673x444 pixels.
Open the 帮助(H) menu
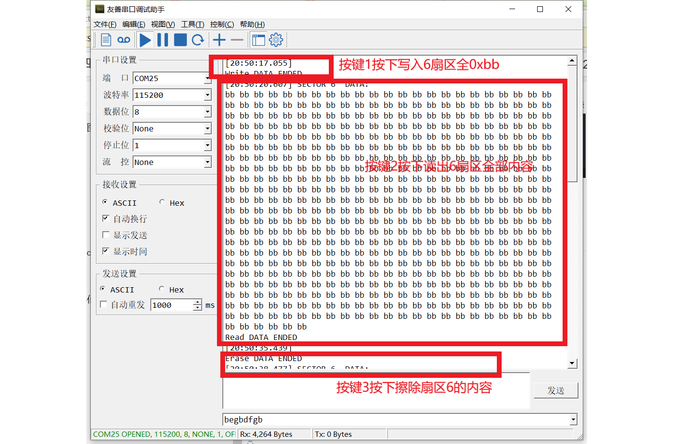click(x=252, y=24)
